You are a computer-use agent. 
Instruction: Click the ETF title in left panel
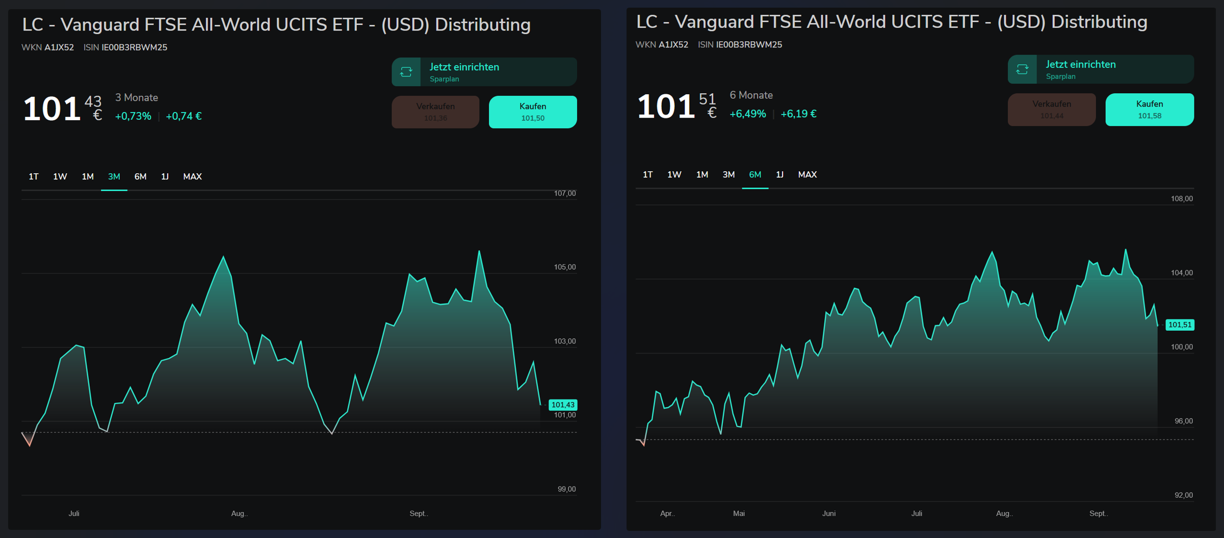(276, 25)
